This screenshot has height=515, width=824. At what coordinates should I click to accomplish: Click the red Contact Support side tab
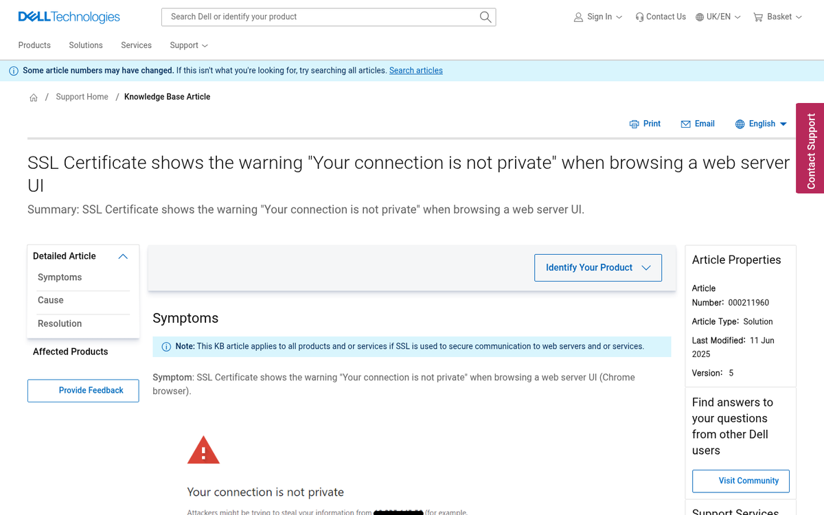[x=809, y=148]
